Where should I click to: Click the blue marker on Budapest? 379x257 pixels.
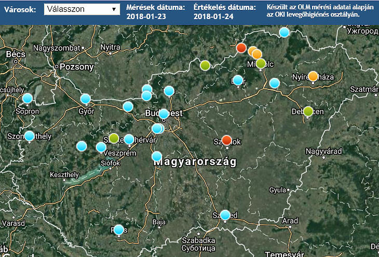coord(164,114)
